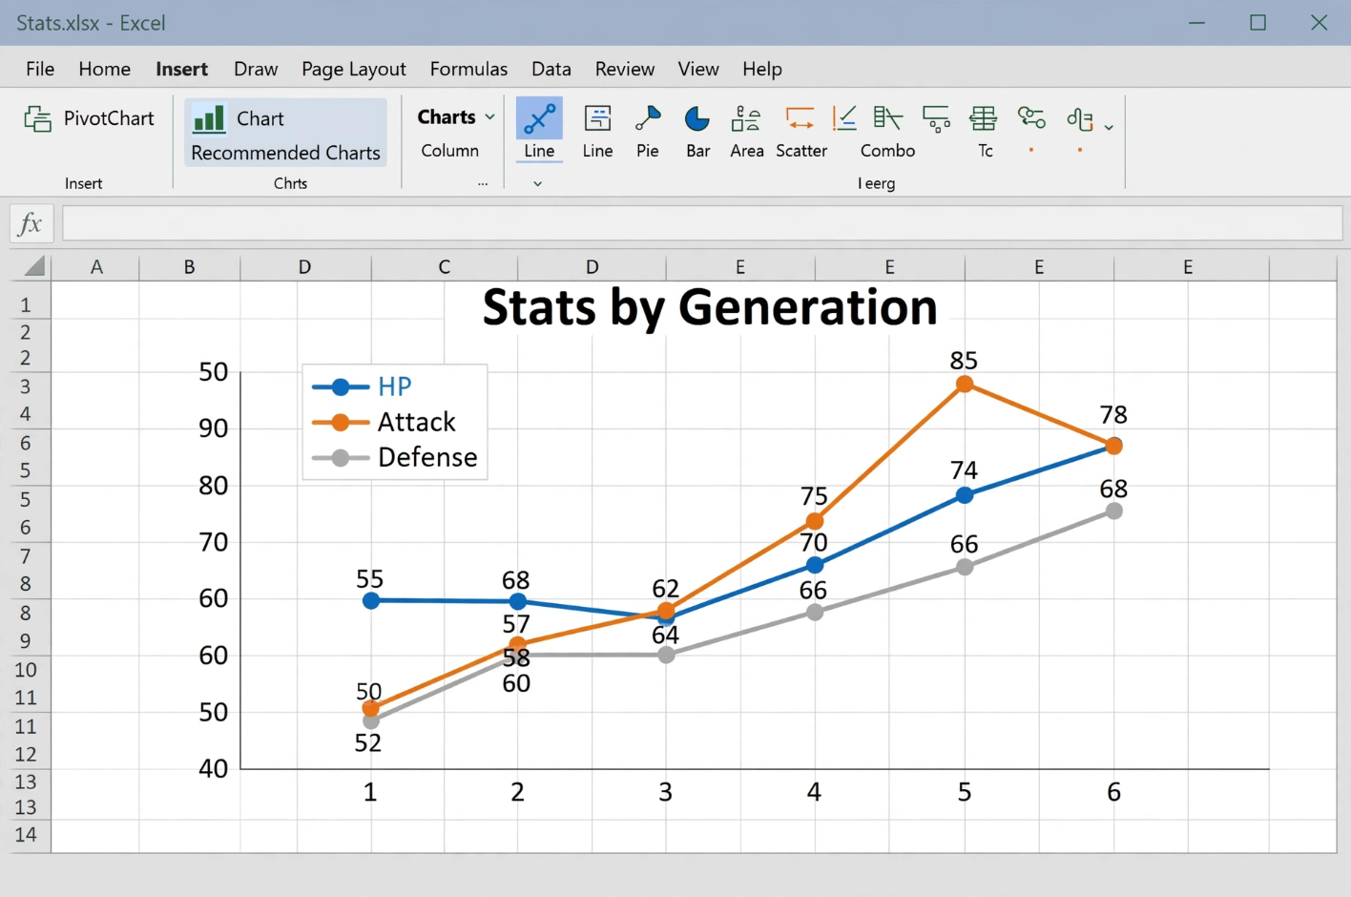Click the Column chart button

pyautogui.click(x=450, y=151)
